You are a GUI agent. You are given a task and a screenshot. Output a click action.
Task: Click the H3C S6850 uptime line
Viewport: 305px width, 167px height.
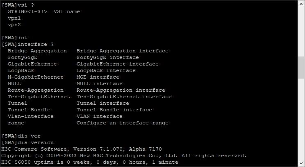(90, 162)
